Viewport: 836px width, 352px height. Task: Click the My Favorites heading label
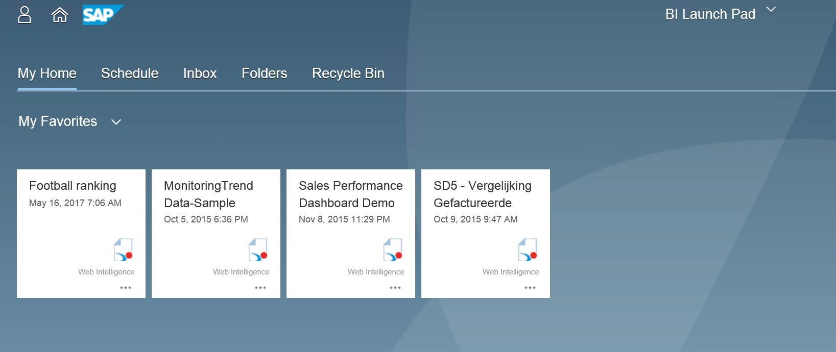(58, 121)
